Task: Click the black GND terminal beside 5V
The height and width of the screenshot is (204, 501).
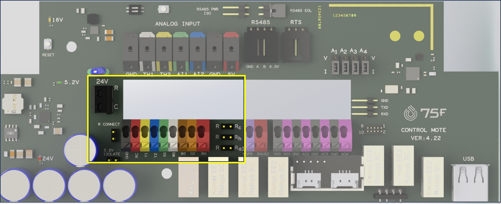Action: coord(214,52)
